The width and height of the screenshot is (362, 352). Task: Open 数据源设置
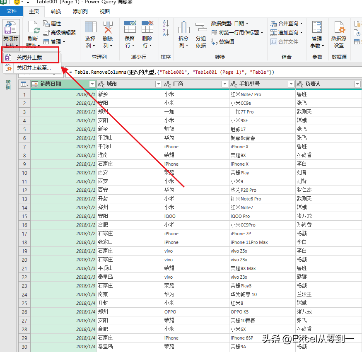pos(339,35)
